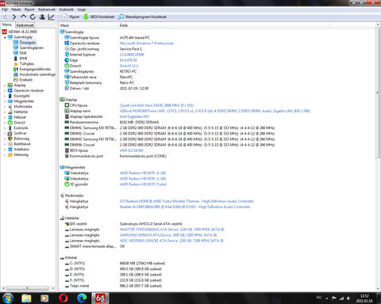Click the Eszközök tree icon

click(x=10, y=128)
